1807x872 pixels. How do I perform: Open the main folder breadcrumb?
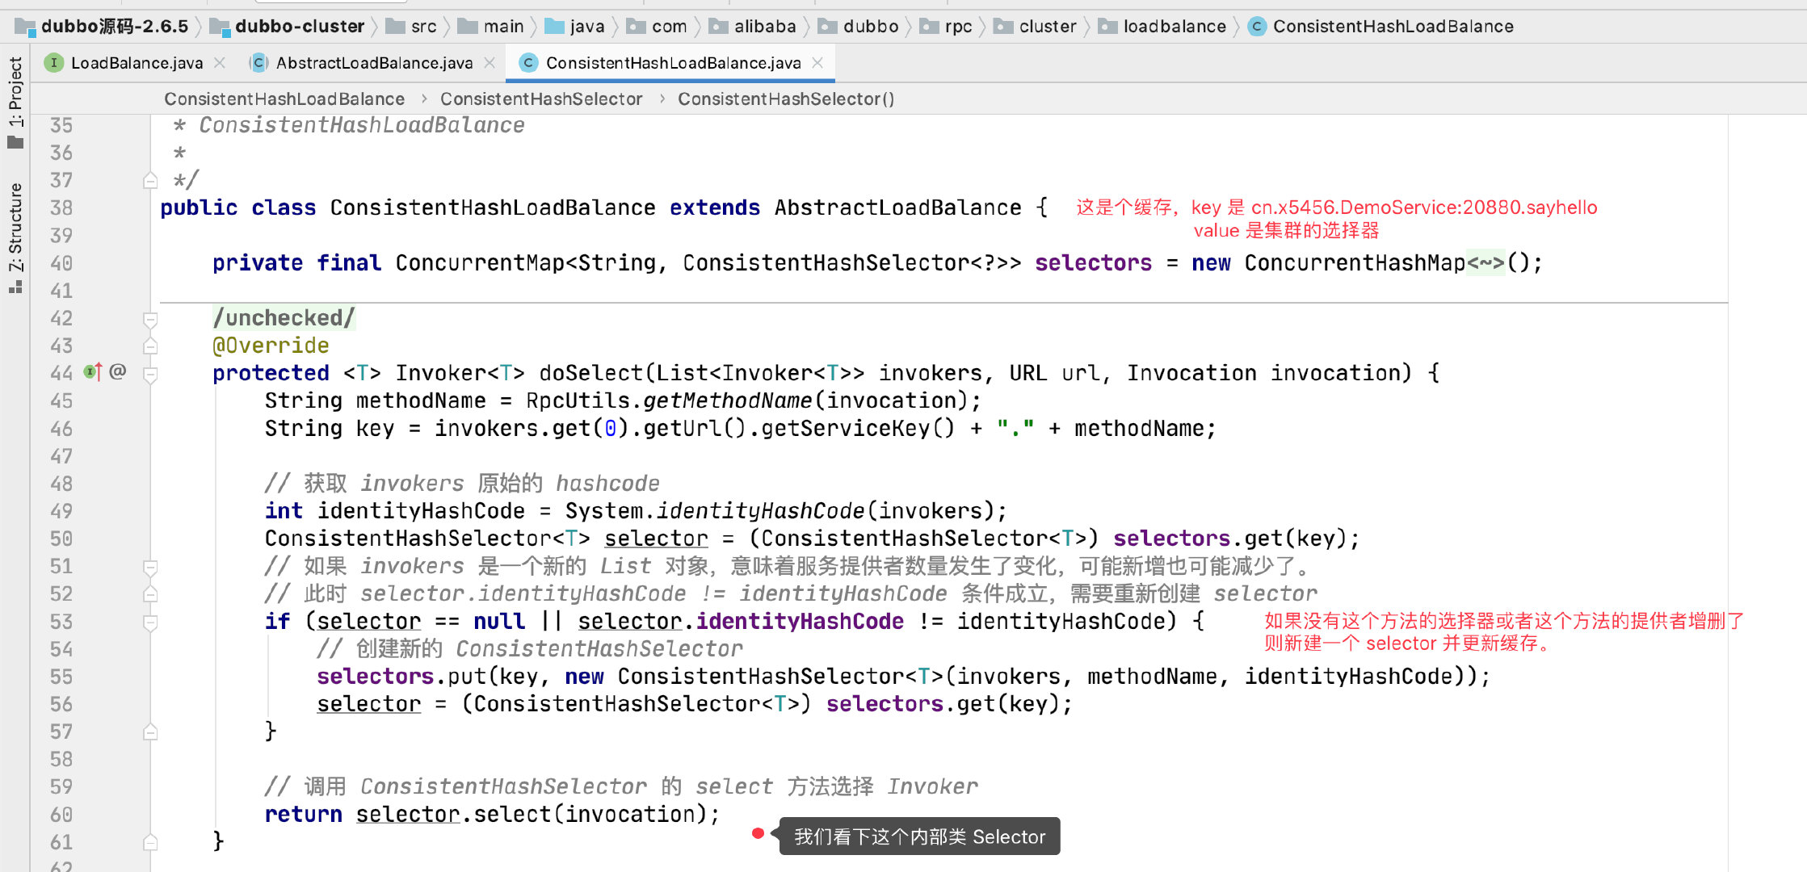coord(491,27)
